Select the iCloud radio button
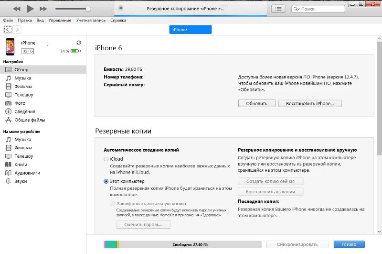The height and width of the screenshot is (254, 382). coord(106,159)
